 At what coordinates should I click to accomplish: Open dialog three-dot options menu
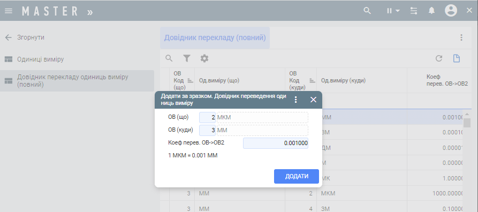pos(295,100)
